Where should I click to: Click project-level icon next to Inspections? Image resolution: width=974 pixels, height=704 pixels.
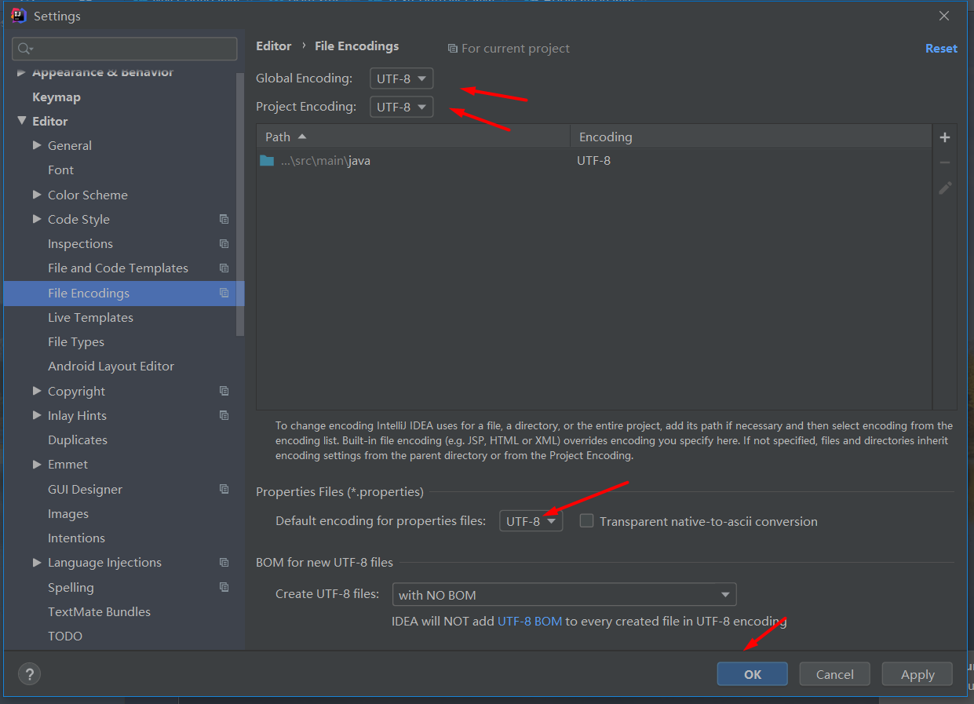pos(224,244)
